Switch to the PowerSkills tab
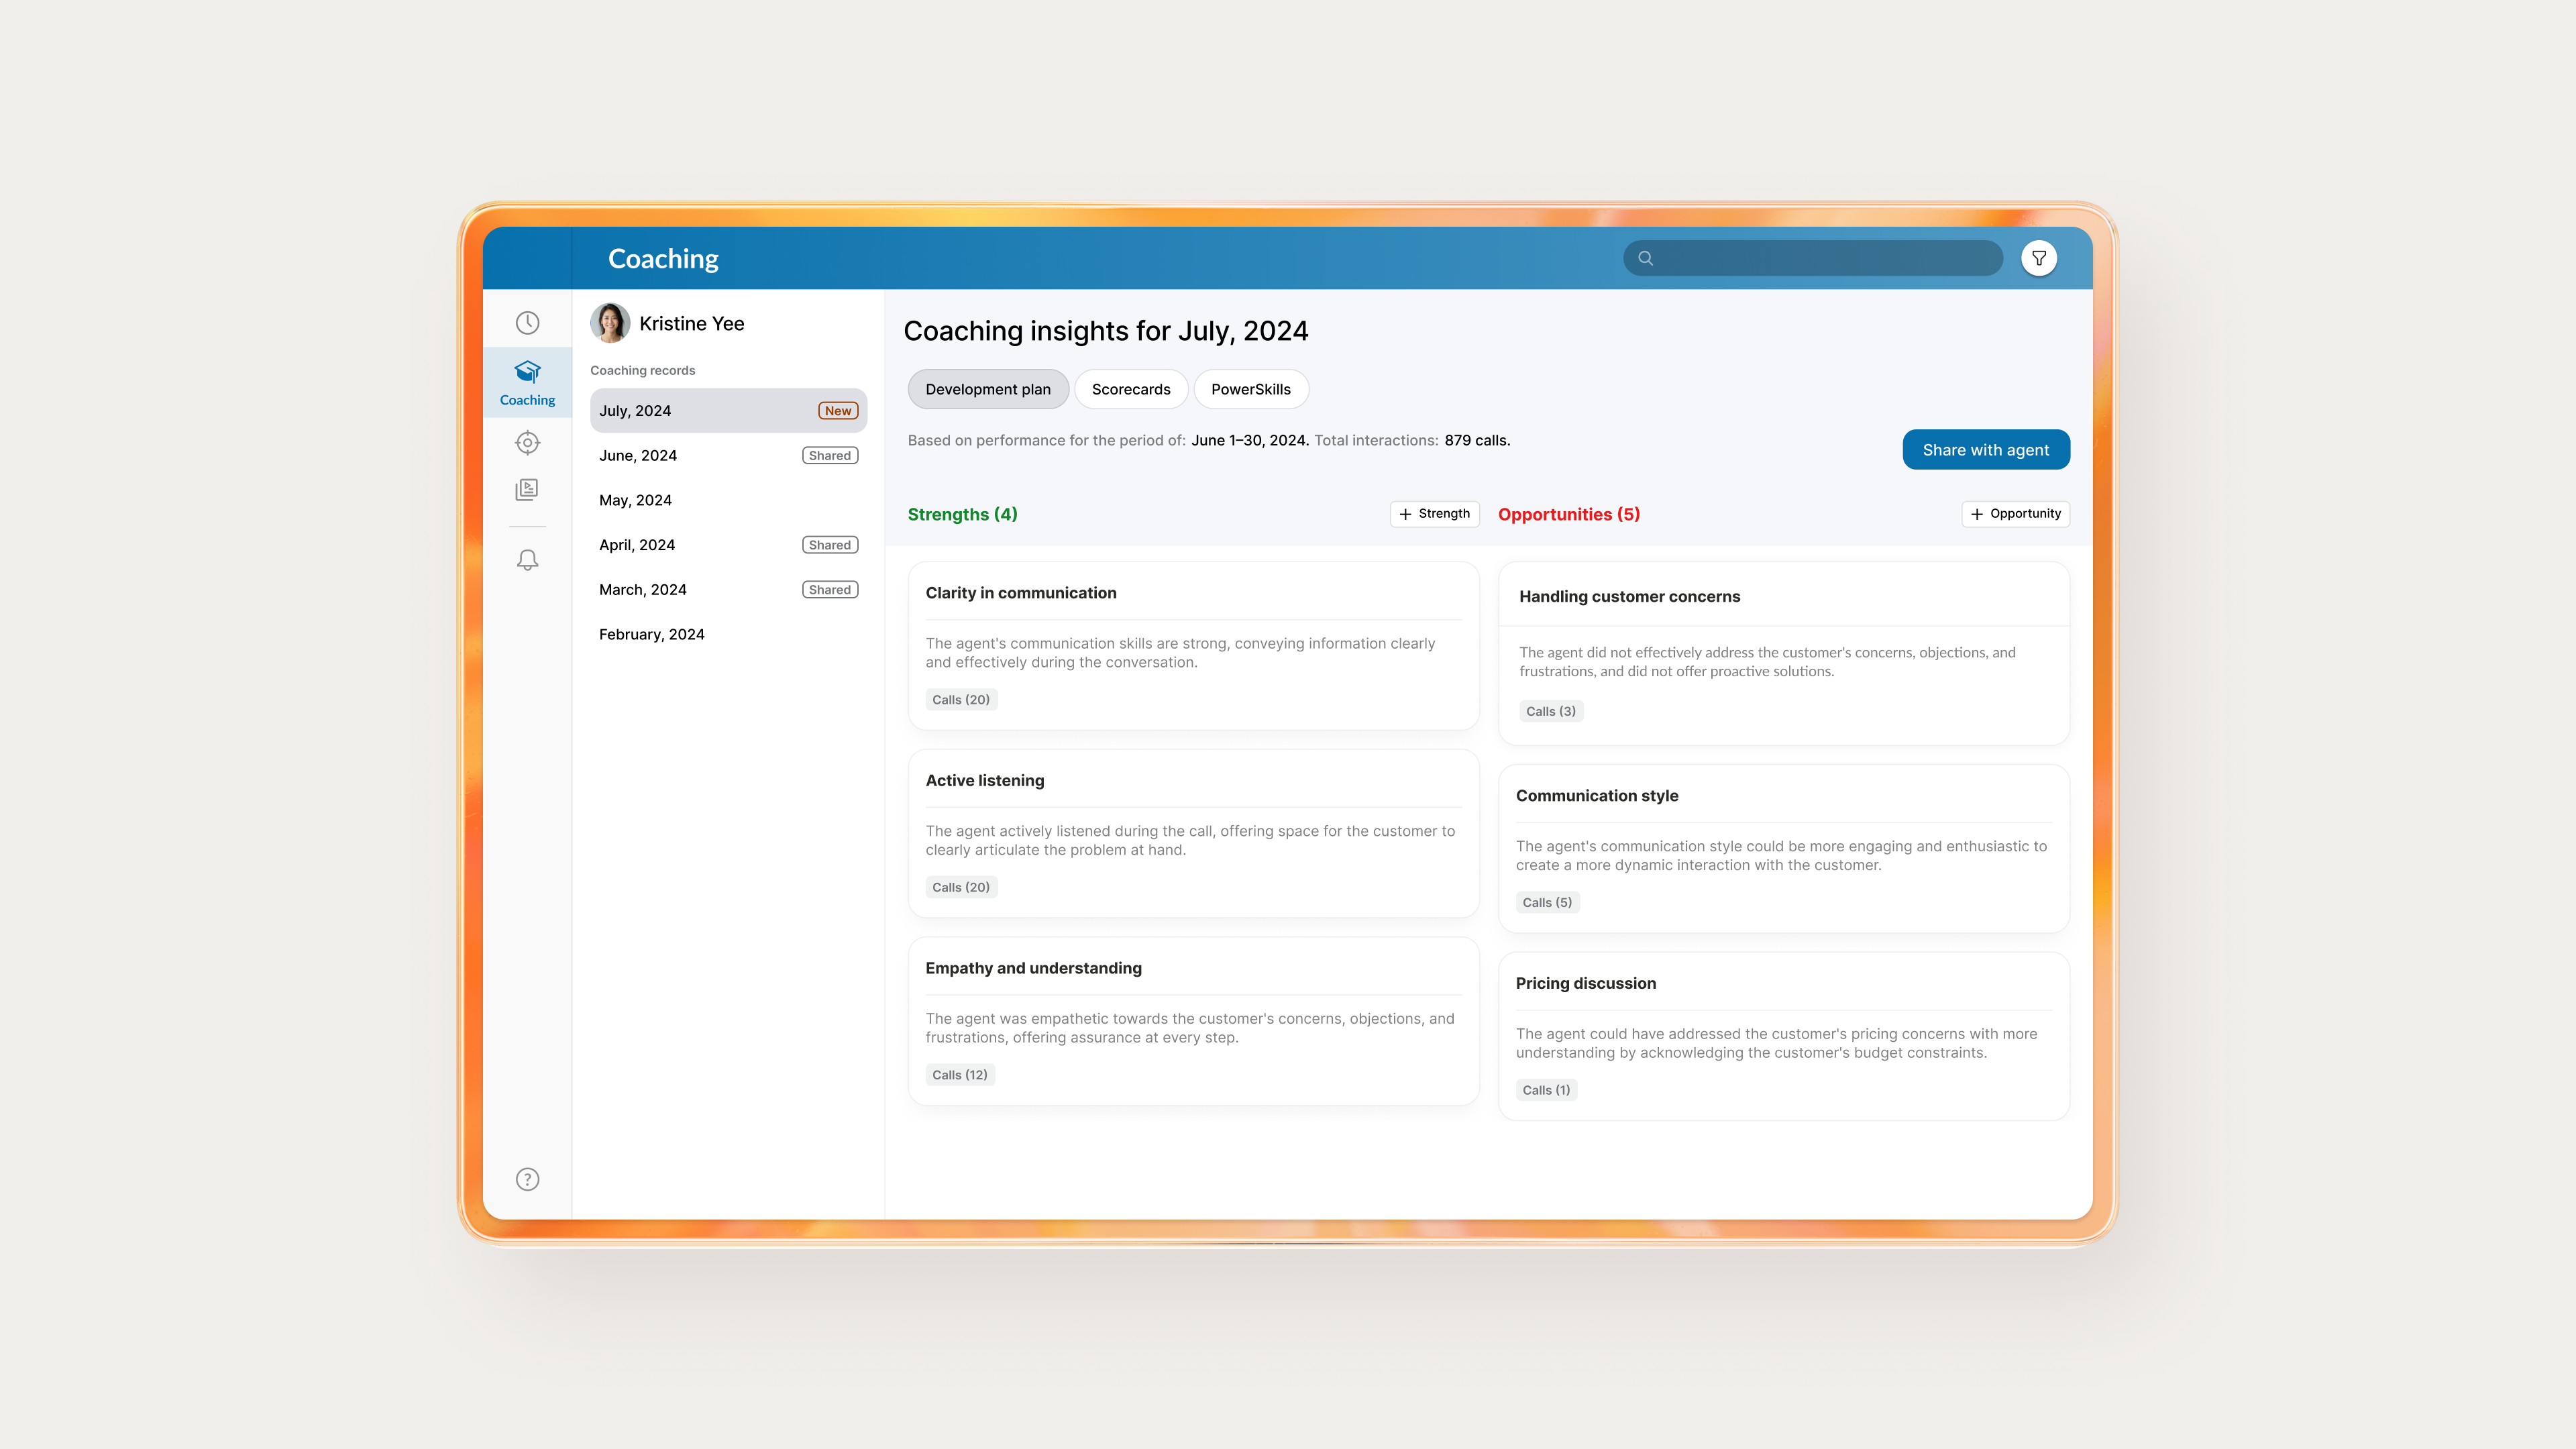The image size is (2576, 1449). 1250,389
